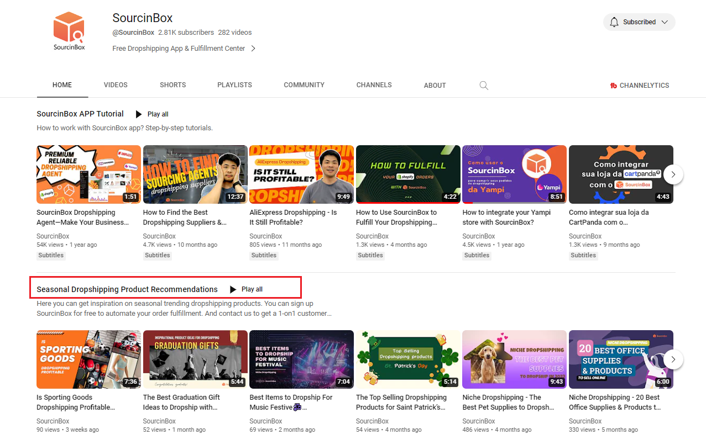Open AliExpress Dropshipping Still Profitable video title
The height and width of the screenshot is (445, 706).
point(293,218)
